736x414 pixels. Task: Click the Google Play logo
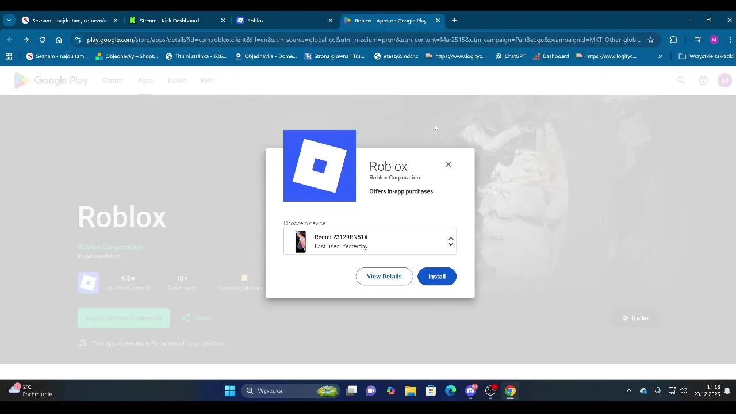pyautogui.click(x=51, y=80)
